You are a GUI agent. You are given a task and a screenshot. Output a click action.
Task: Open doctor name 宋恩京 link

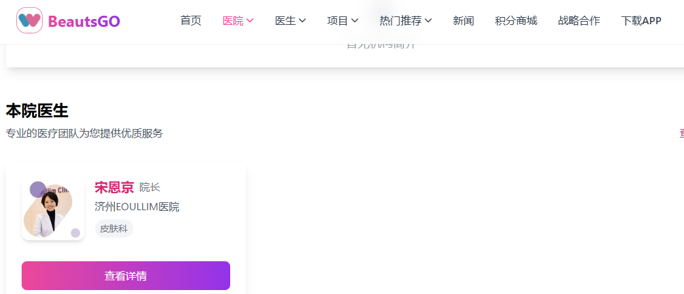[114, 187]
